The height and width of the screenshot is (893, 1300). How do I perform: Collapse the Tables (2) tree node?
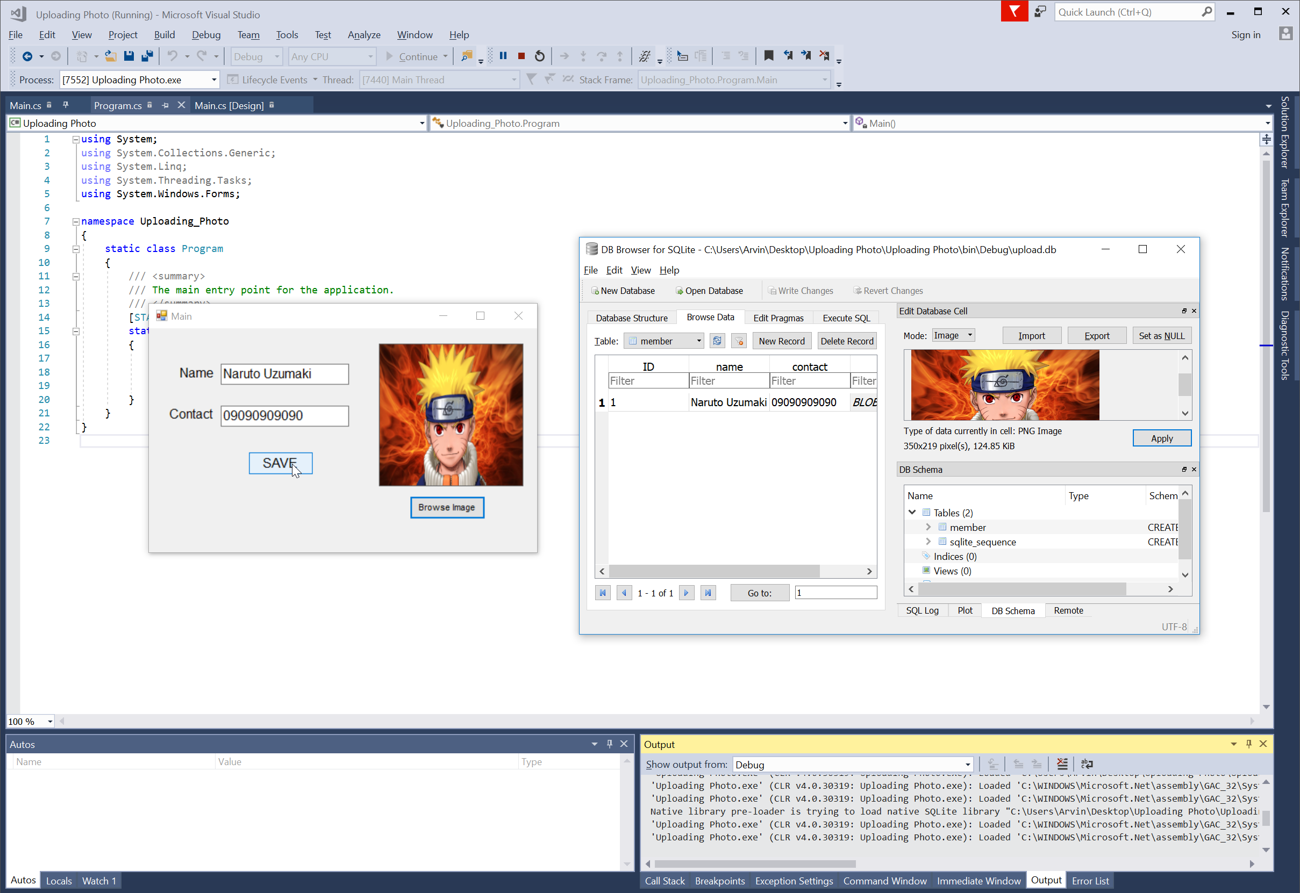pos(912,512)
